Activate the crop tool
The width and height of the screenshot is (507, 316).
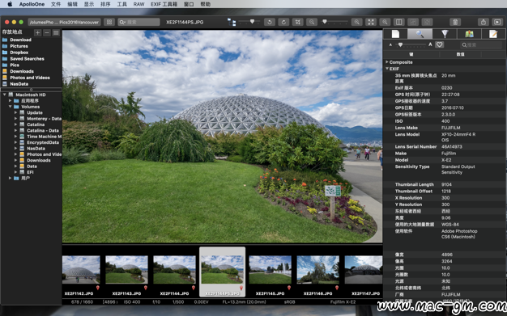(x=298, y=22)
